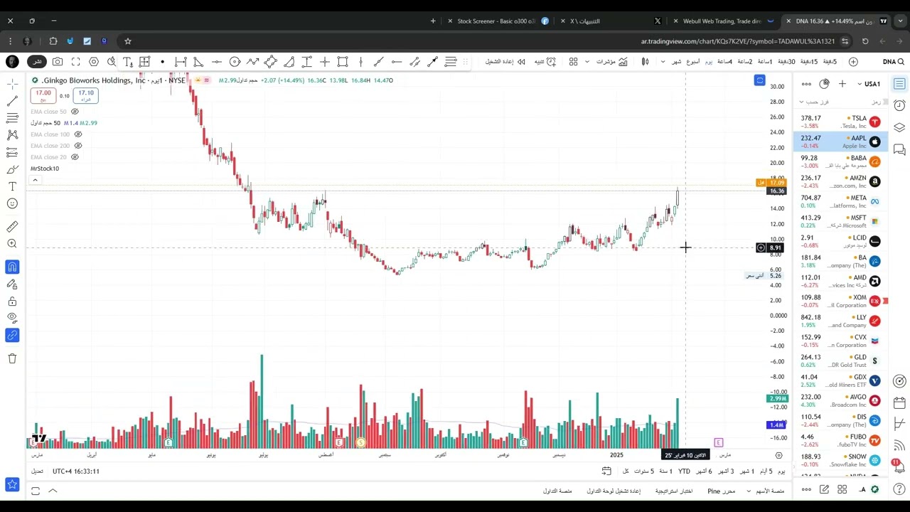Image resolution: width=910 pixels, height=512 pixels.
Task: Click the camera snapshot icon in top toolbar
Action: (58, 62)
